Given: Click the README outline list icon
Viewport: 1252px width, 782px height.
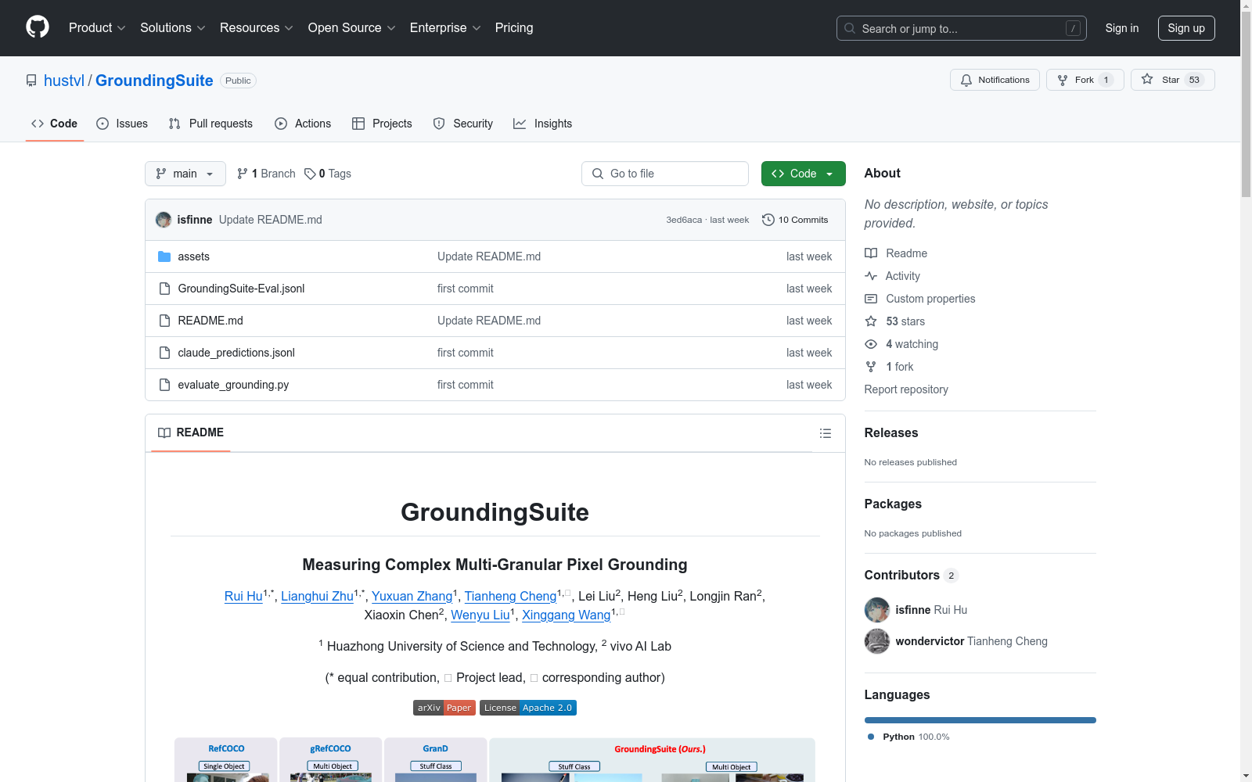Looking at the screenshot, I should click(x=825, y=433).
